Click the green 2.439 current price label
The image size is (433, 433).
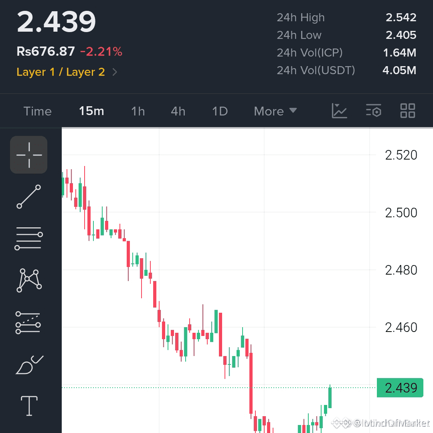400,388
